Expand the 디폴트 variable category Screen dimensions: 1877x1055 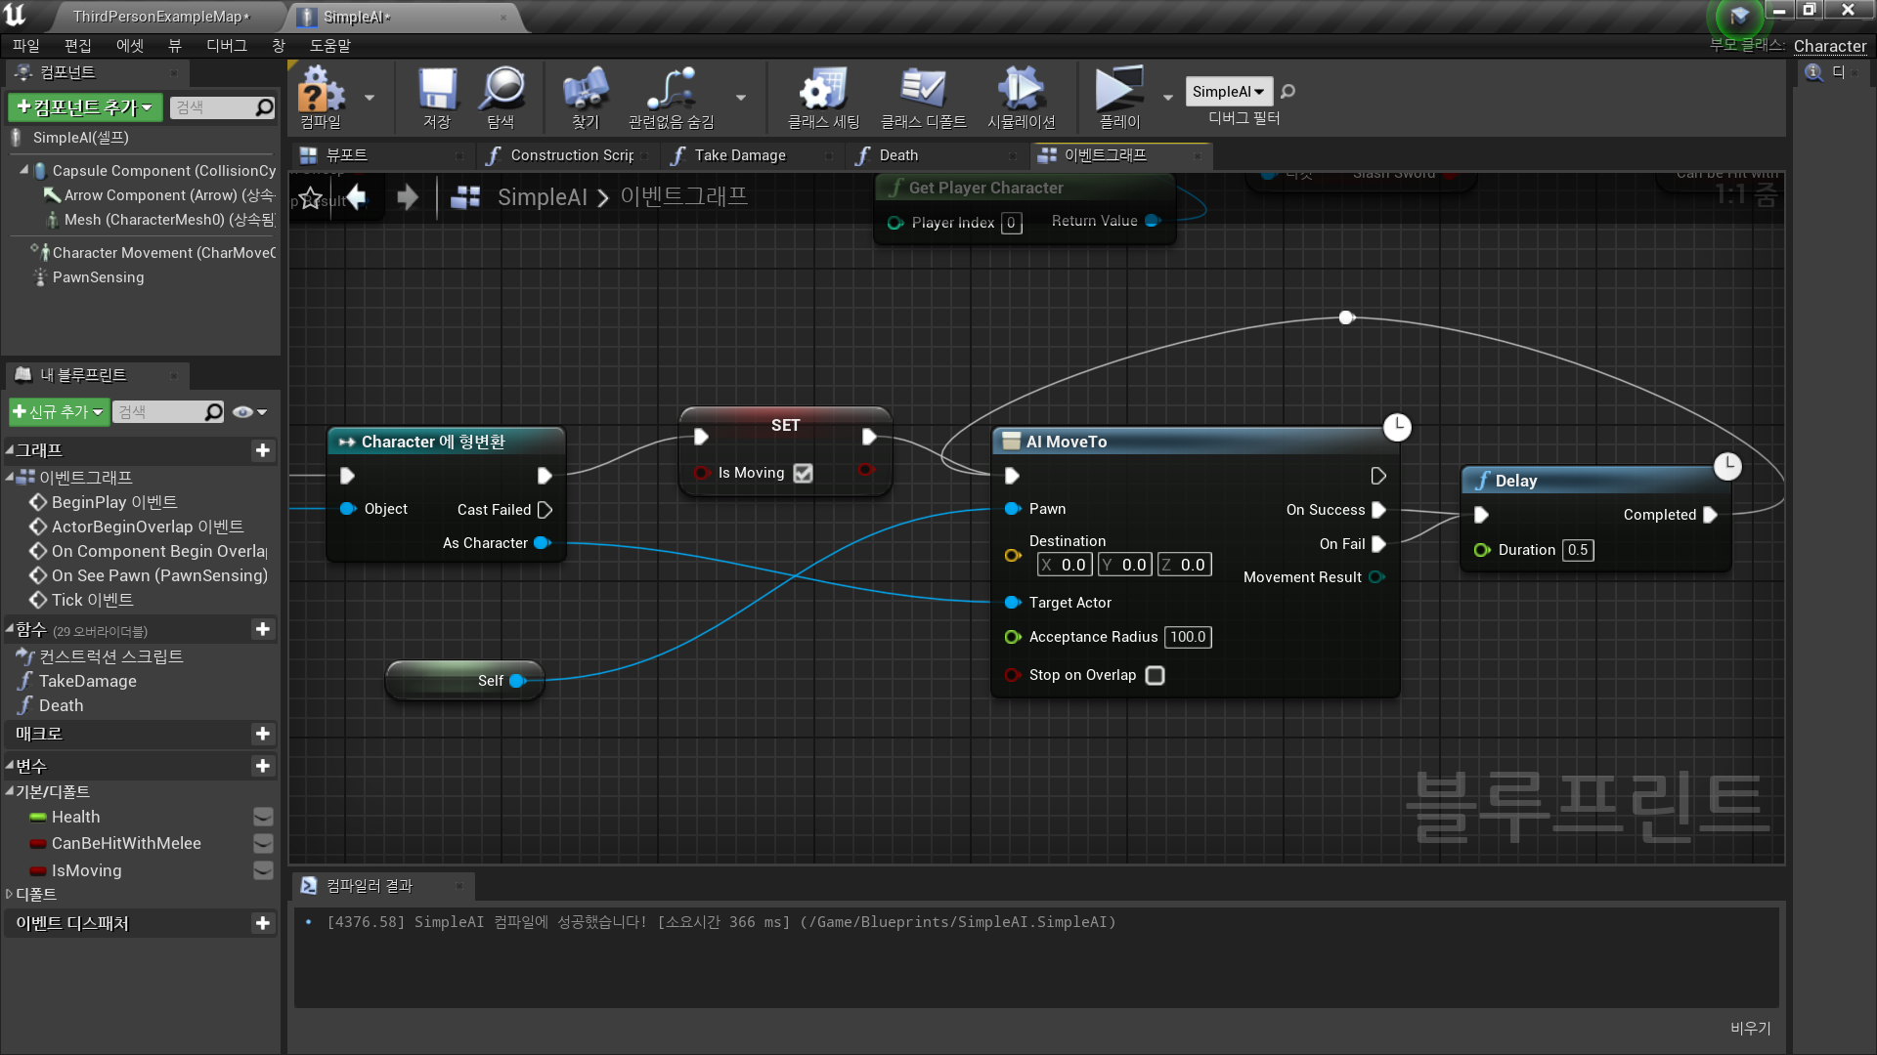click(10, 895)
